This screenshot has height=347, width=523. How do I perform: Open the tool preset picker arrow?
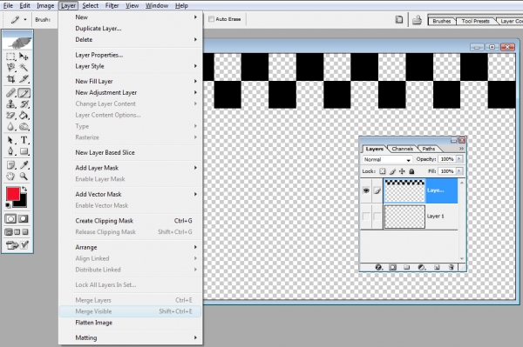pos(25,20)
